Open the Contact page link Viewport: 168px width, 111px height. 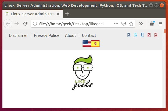(x=89, y=35)
